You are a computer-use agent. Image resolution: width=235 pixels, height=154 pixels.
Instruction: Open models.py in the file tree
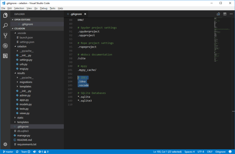coord(26,104)
